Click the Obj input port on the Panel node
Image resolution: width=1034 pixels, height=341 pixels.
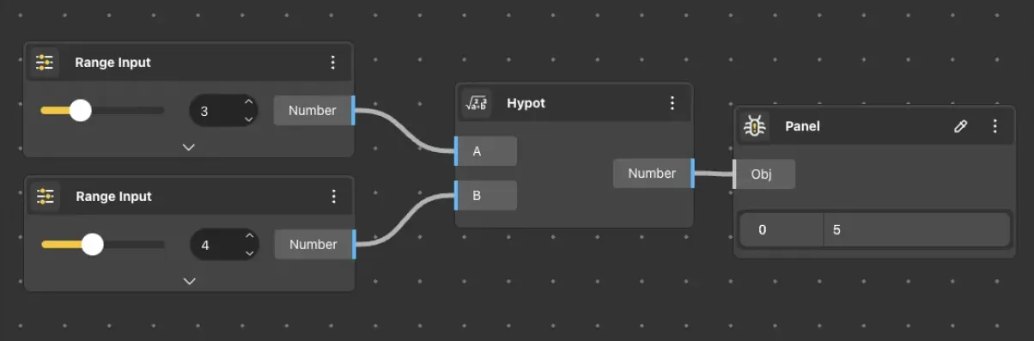point(763,174)
